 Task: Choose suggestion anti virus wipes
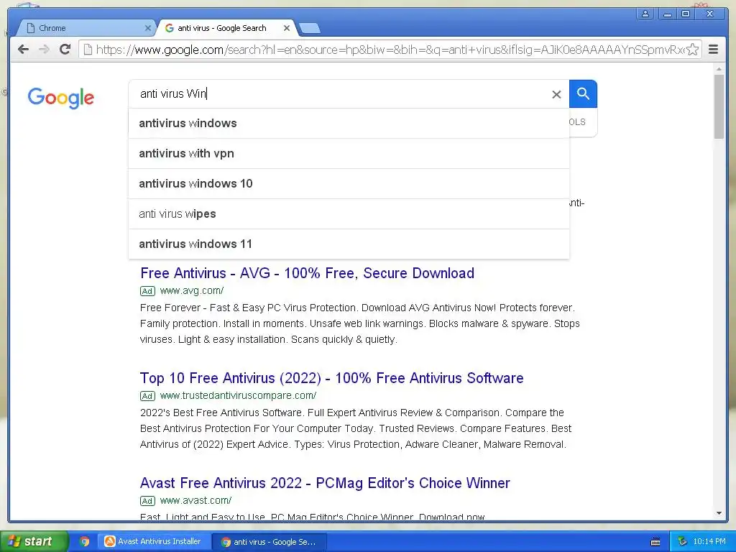click(x=349, y=214)
